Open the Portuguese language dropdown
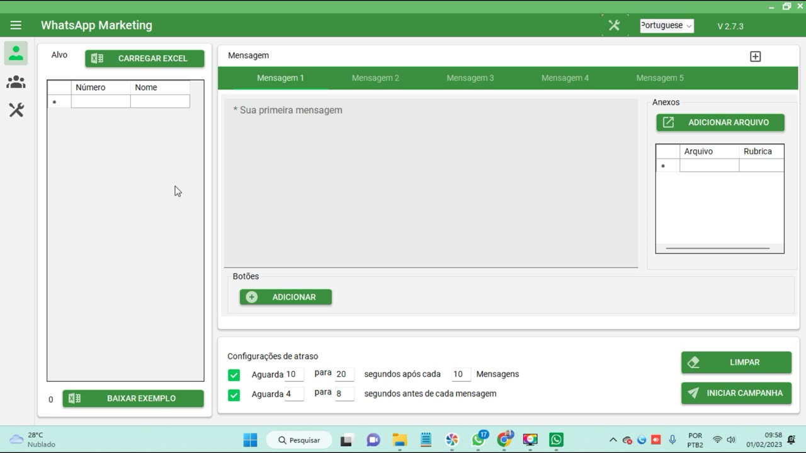The height and width of the screenshot is (453, 806). click(667, 26)
